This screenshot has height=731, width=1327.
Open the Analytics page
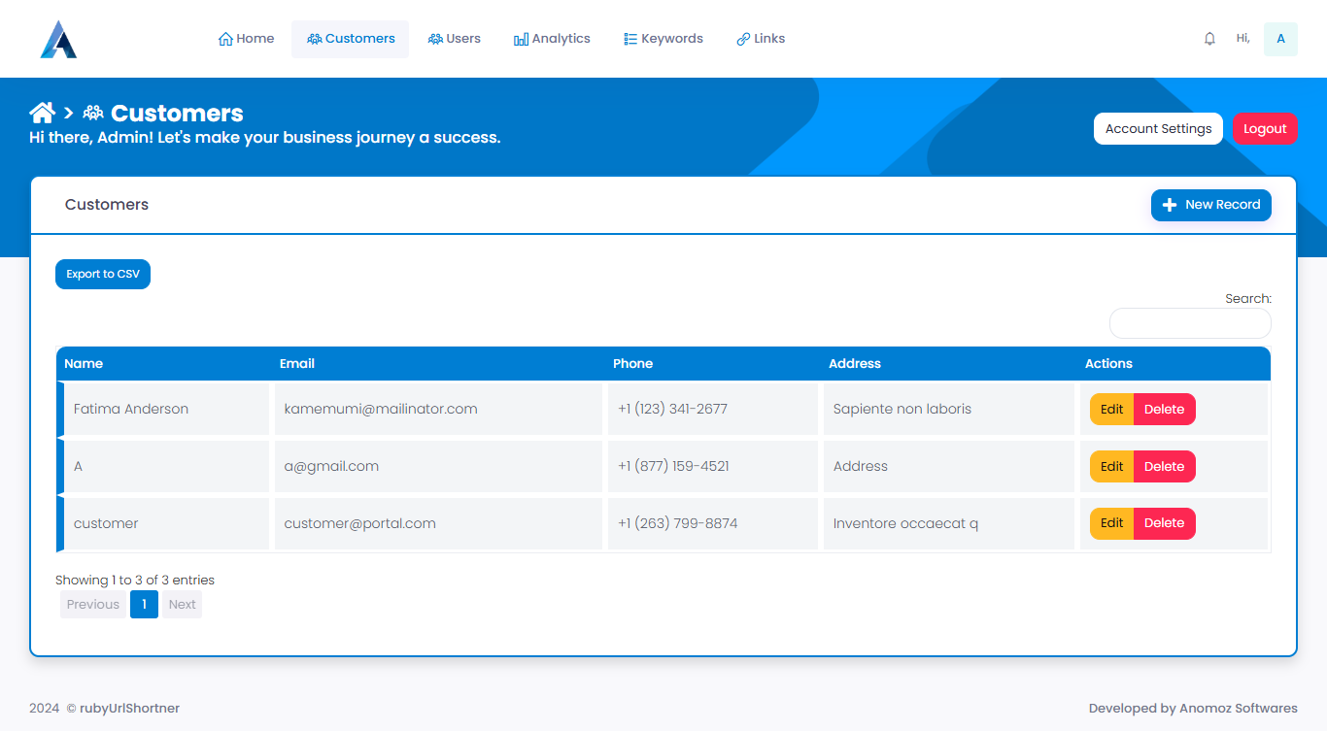[x=552, y=39]
